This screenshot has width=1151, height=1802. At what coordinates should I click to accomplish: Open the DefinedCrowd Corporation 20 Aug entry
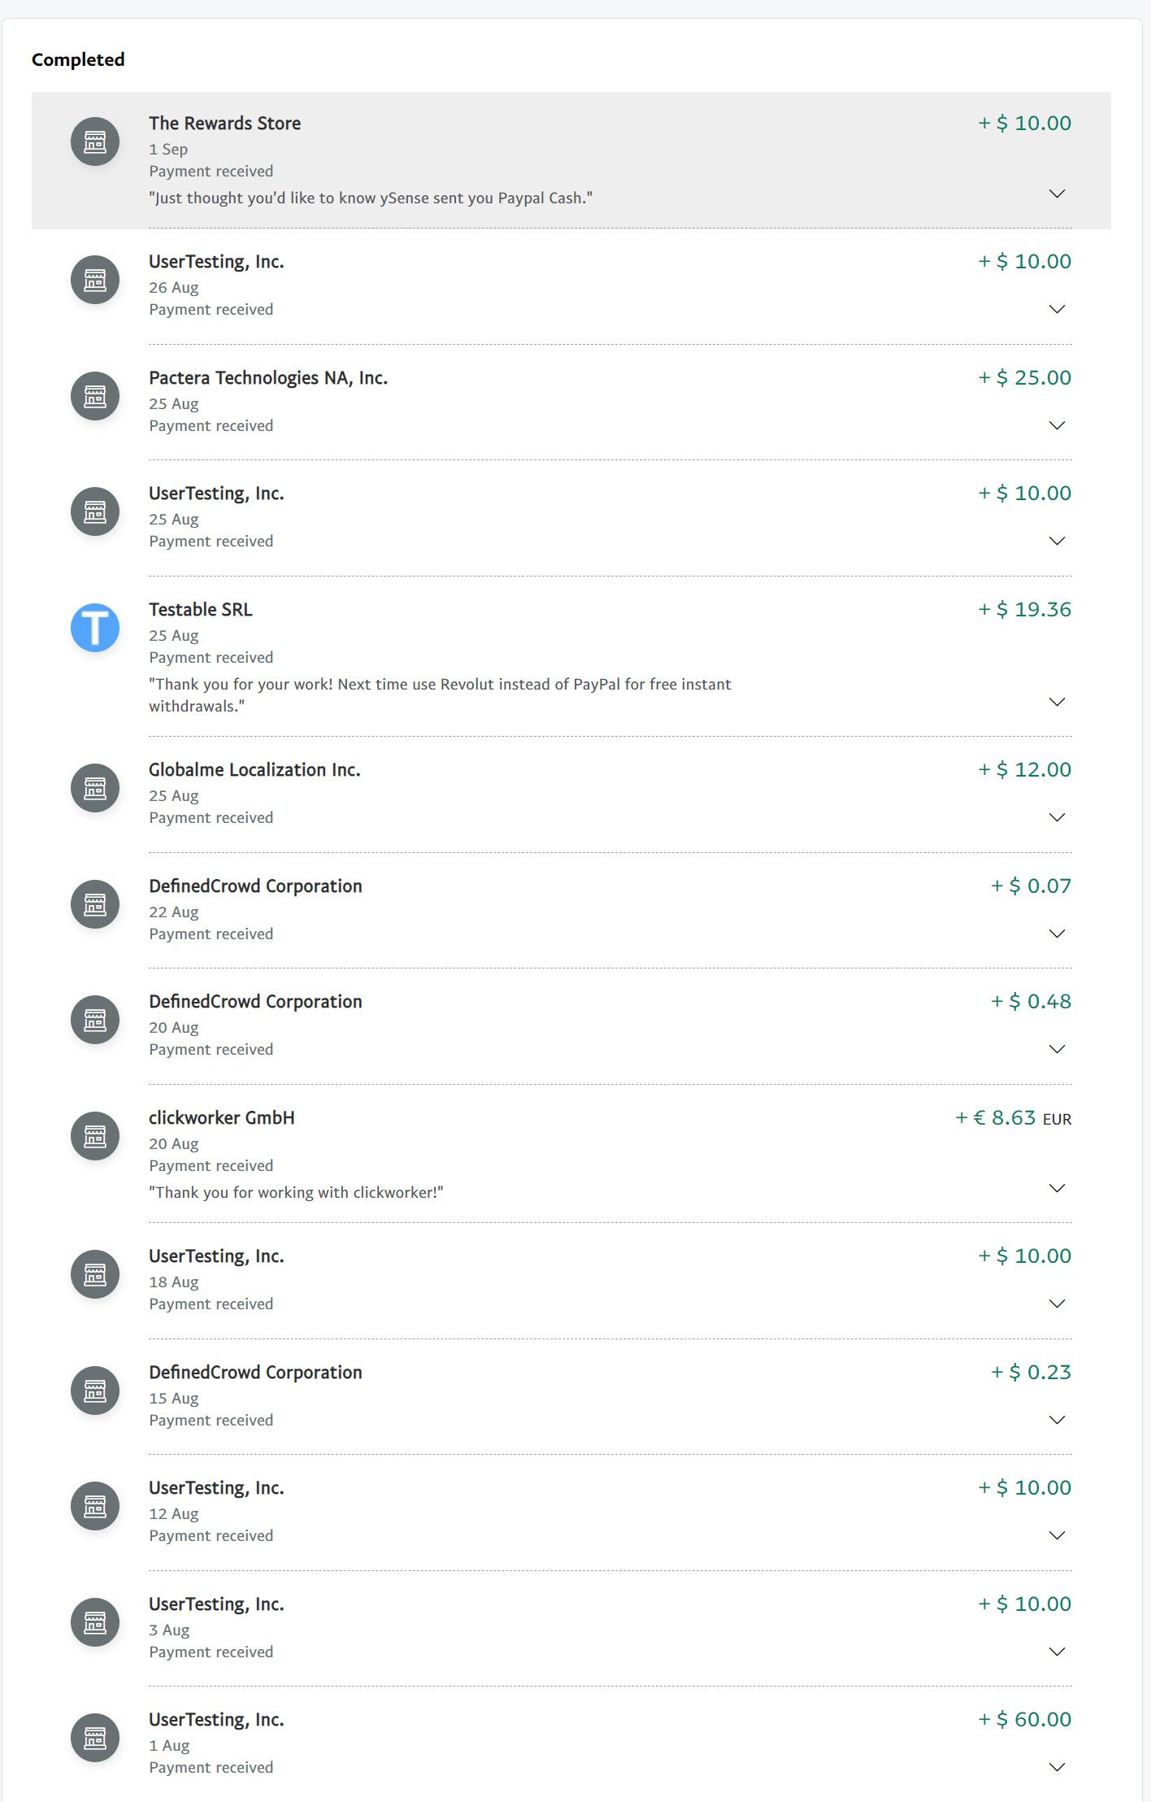pyautogui.click(x=571, y=1026)
